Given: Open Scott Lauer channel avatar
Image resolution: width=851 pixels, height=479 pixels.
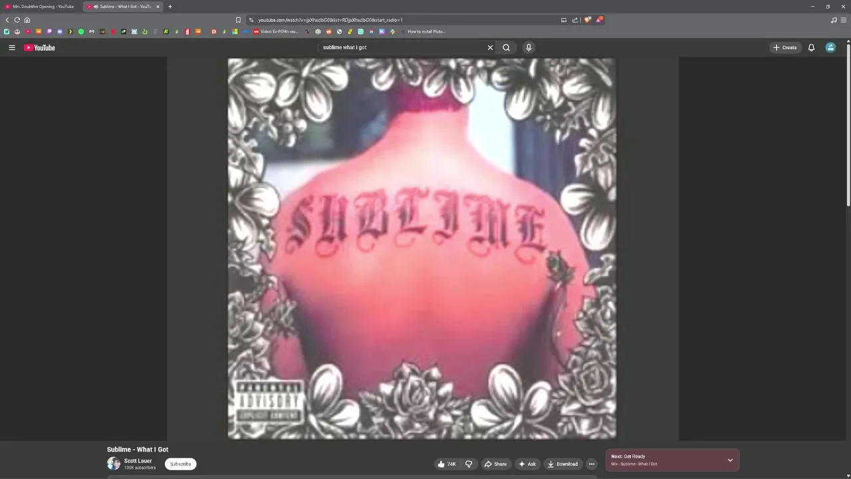Looking at the screenshot, I should click(x=114, y=464).
